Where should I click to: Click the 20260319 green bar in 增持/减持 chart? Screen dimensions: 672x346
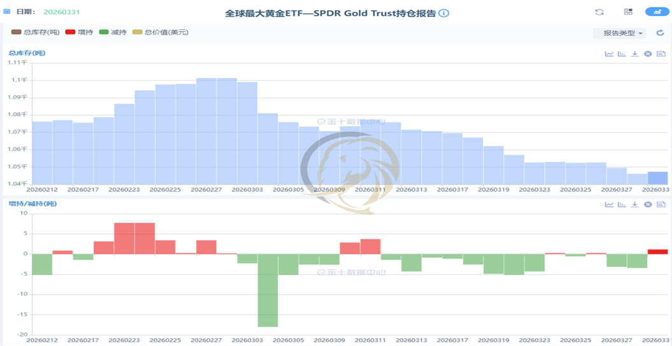pos(493,264)
